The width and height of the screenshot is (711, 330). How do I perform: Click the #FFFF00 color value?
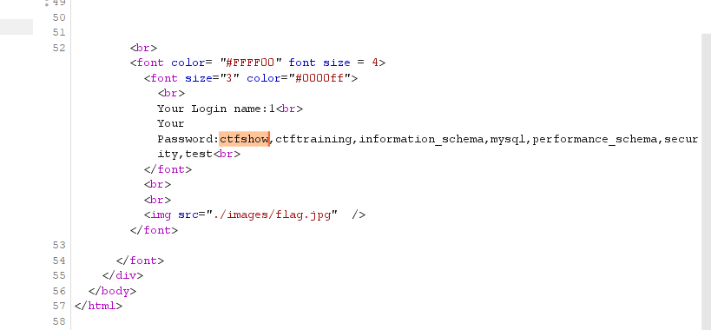(251, 63)
